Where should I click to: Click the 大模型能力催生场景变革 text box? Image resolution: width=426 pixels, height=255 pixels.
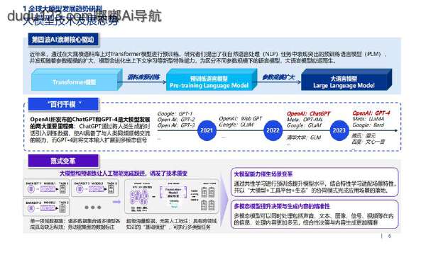click(x=315, y=182)
